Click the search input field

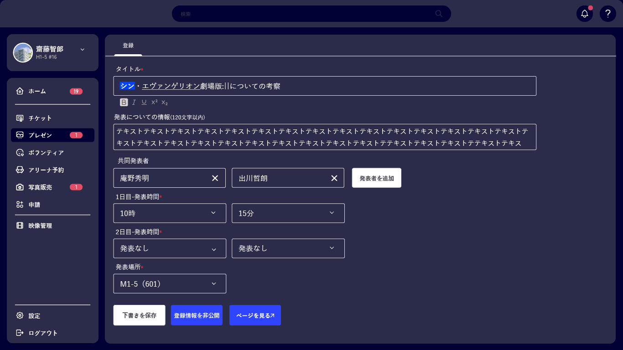[x=311, y=14]
